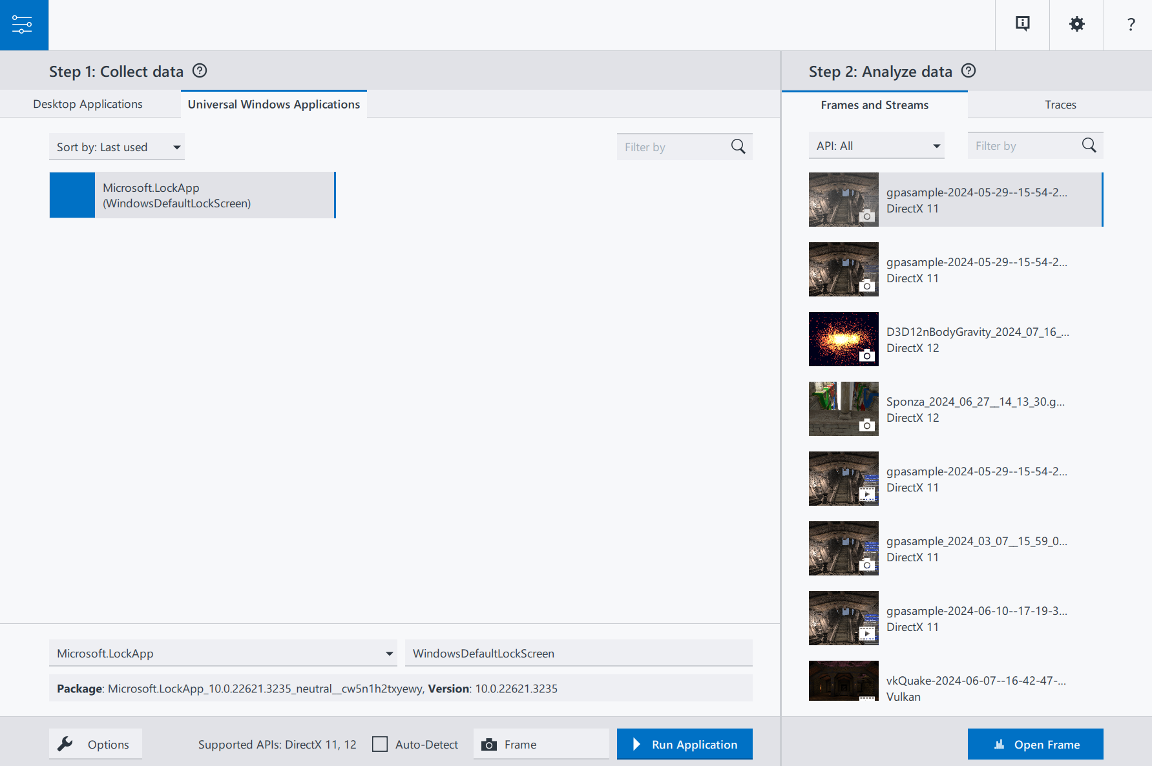Viewport: 1152px width, 766px height.
Task: Expand the Microsoft.LockApp package dropdown
Action: pos(224,653)
